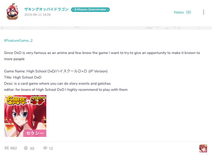Click the #FeatureGame_2 hashtag

click(x=18, y=41)
